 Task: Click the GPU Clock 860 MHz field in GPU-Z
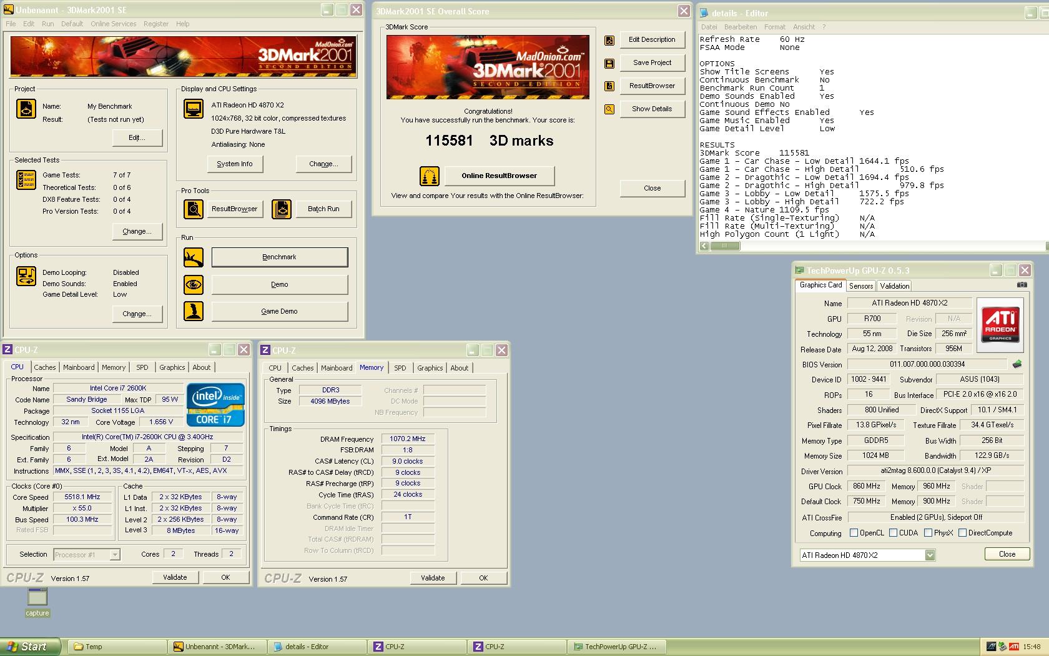(867, 486)
